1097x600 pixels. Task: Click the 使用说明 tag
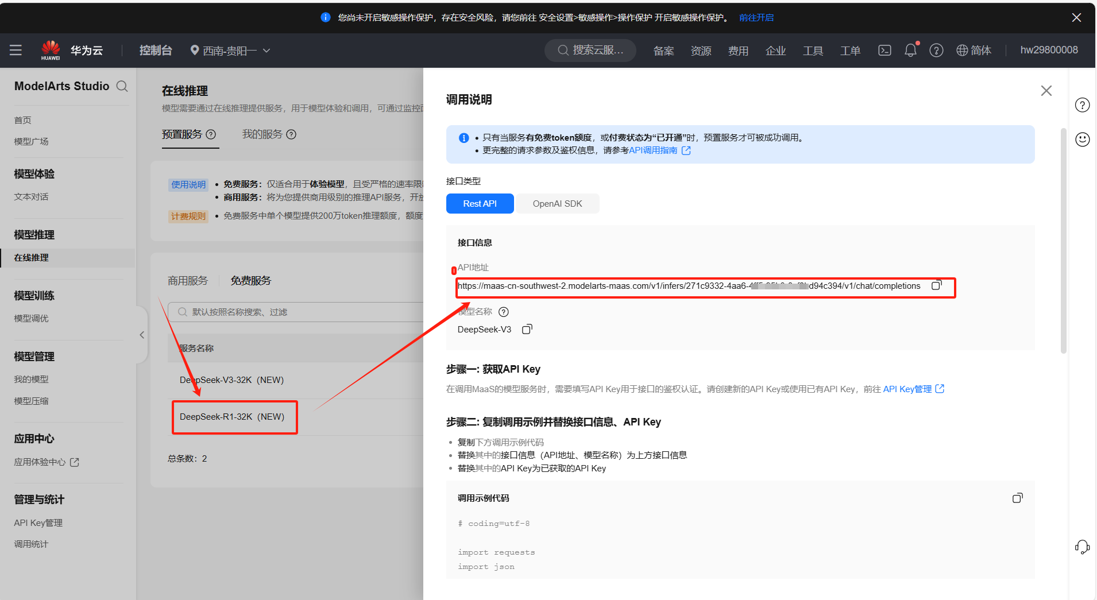coord(188,184)
